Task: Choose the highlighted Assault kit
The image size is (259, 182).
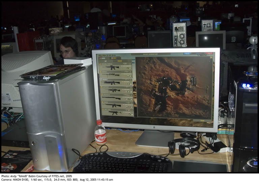Action: tap(116, 82)
